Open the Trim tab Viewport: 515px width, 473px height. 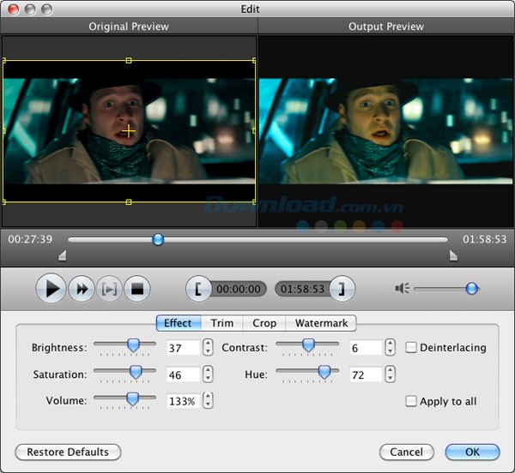[x=222, y=323]
